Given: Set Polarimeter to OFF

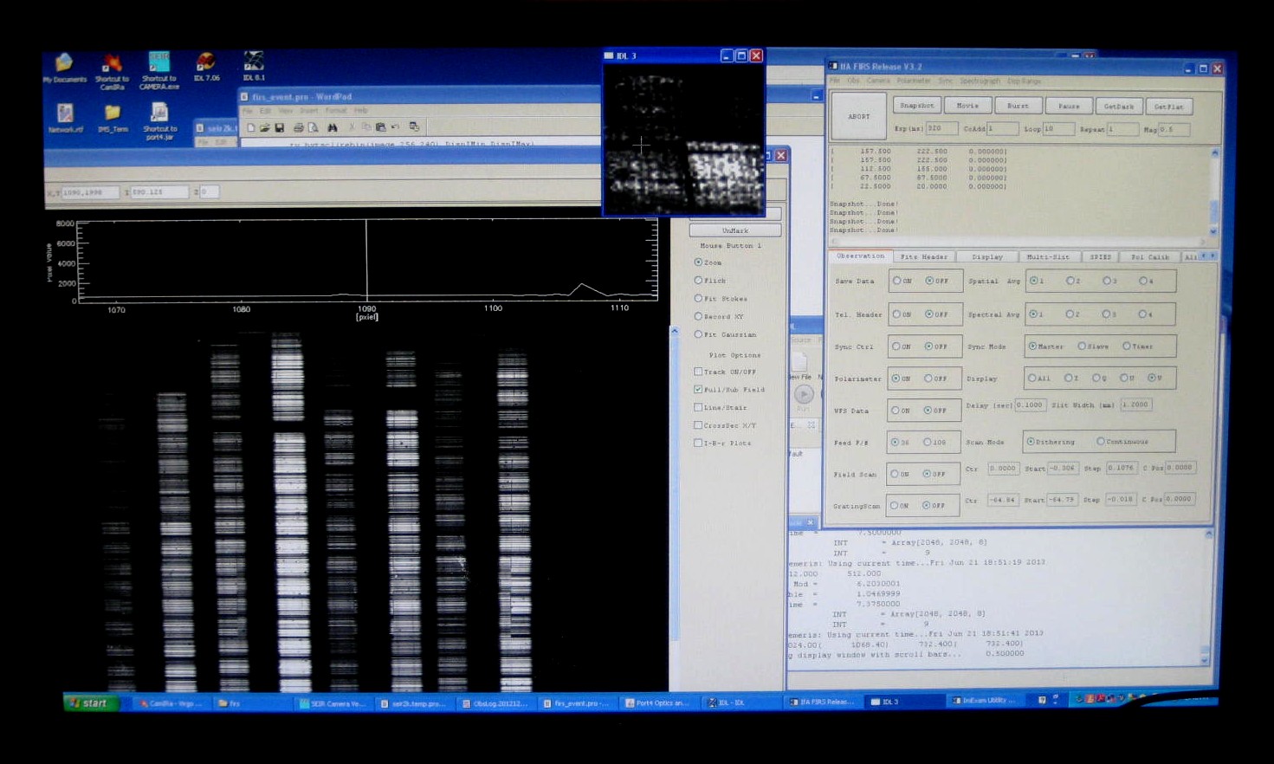Looking at the screenshot, I should click(928, 379).
